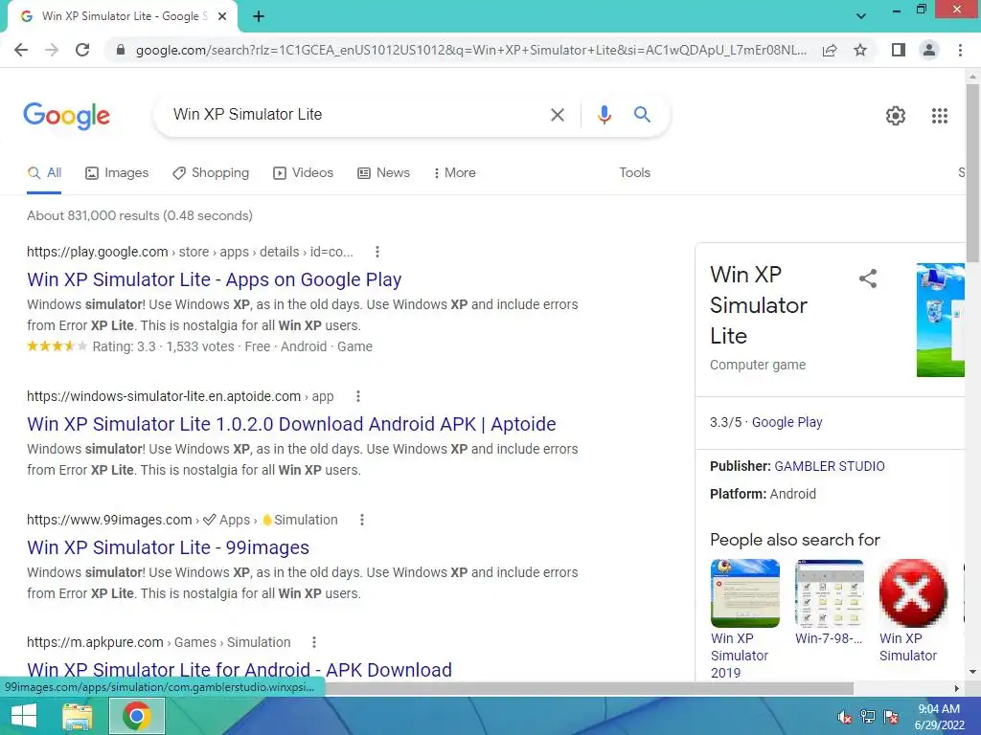Open options for the apkpure.com result
This screenshot has height=735, width=981.
tap(314, 642)
